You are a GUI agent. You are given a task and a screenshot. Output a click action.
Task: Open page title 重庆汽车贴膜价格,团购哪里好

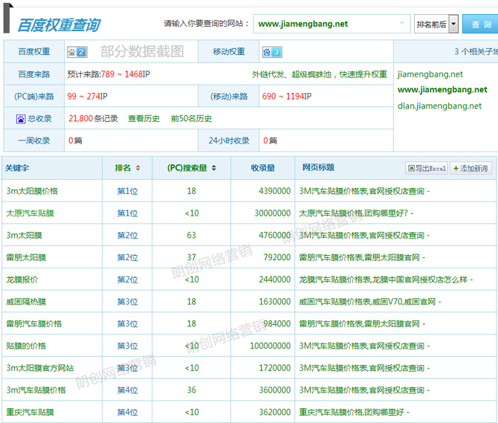click(x=354, y=412)
